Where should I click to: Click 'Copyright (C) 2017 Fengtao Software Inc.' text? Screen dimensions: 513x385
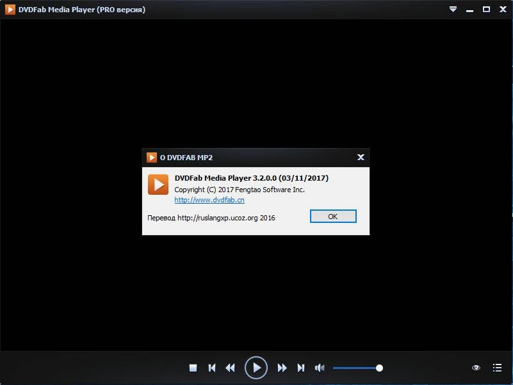240,190
